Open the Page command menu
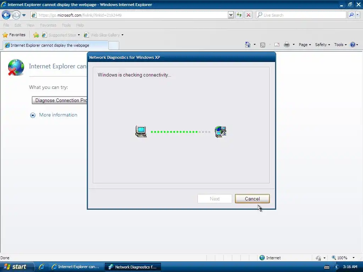Screen dimensions: 363x272 [x=305, y=45]
